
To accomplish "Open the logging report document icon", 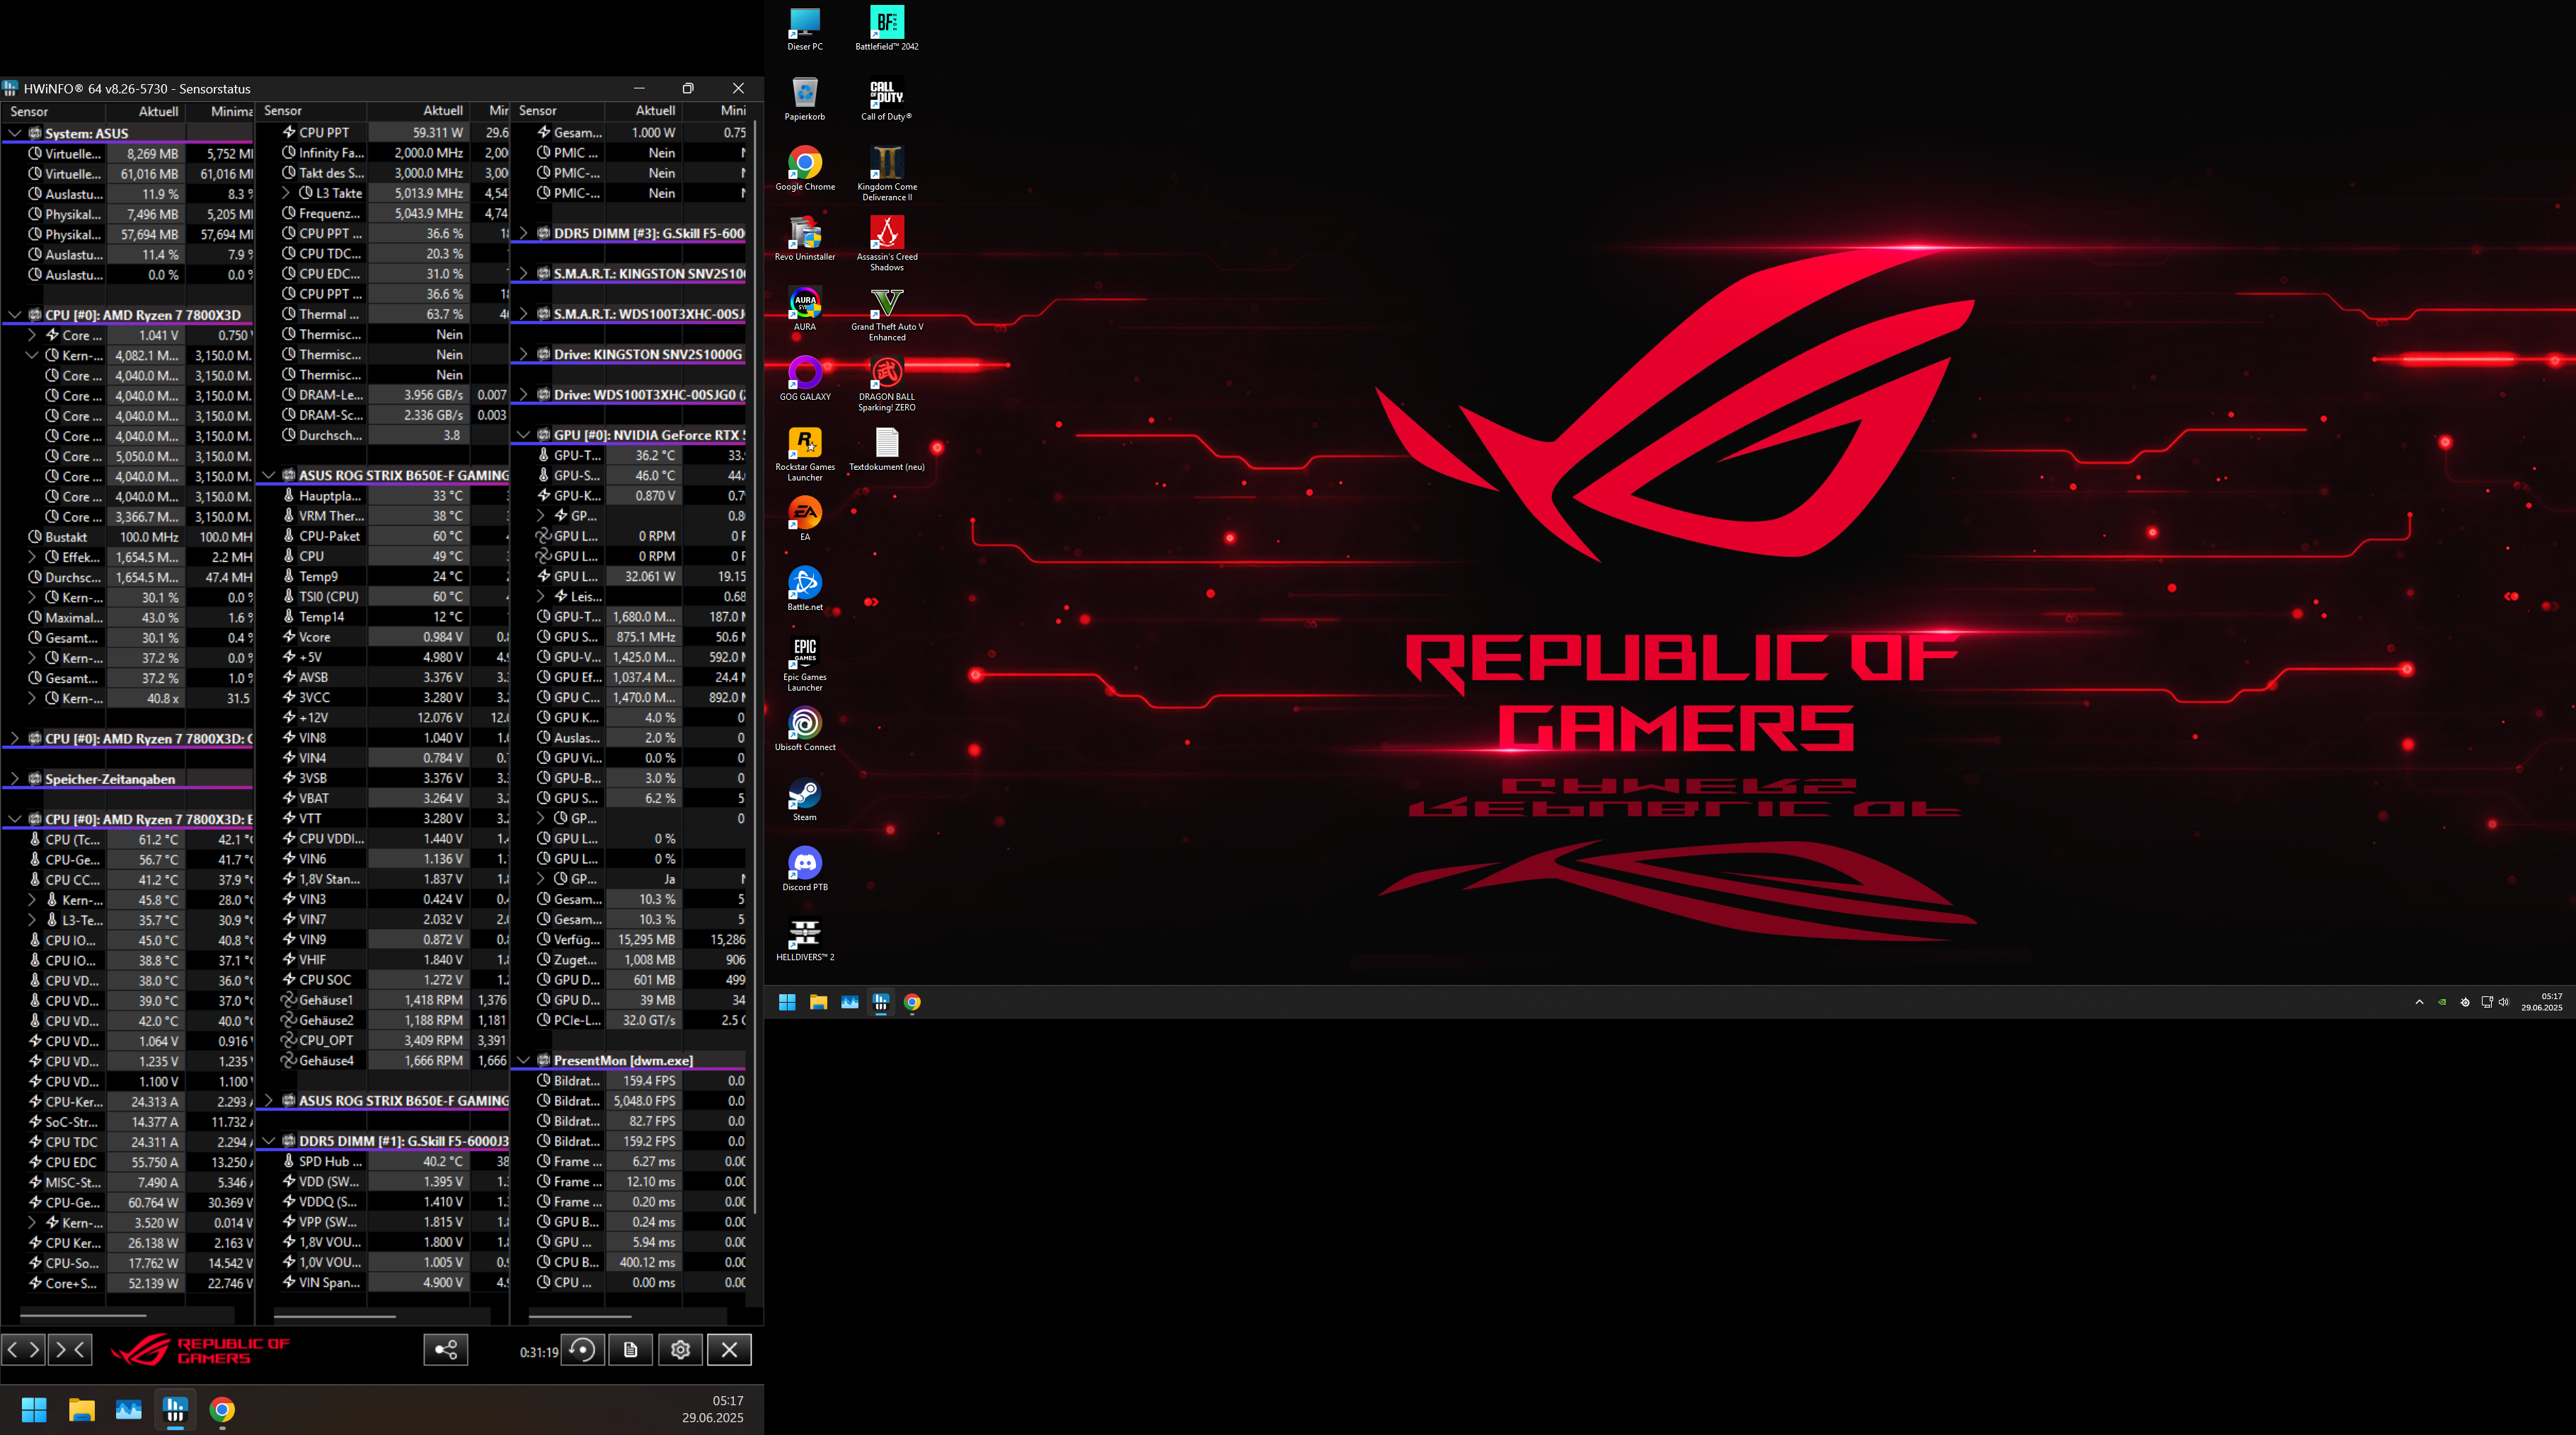I will pos(631,1349).
